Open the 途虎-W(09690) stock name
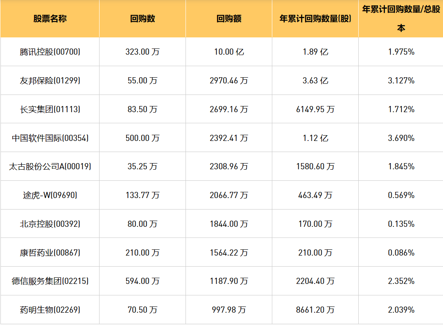Image resolution: width=443 pixels, height=325 pixels. pos(50,195)
